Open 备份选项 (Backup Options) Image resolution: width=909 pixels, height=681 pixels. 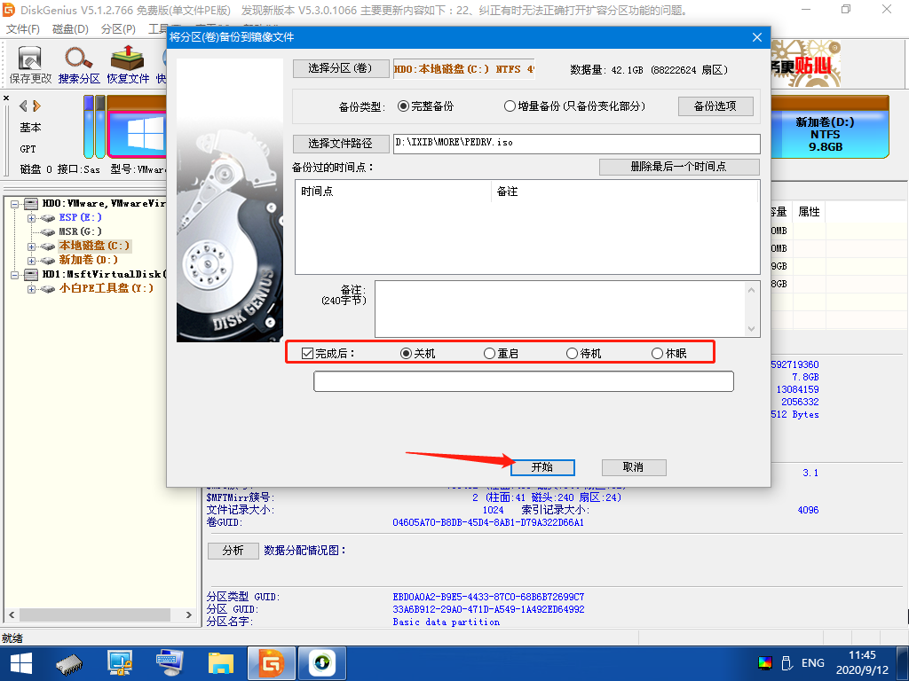[x=715, y=106]
